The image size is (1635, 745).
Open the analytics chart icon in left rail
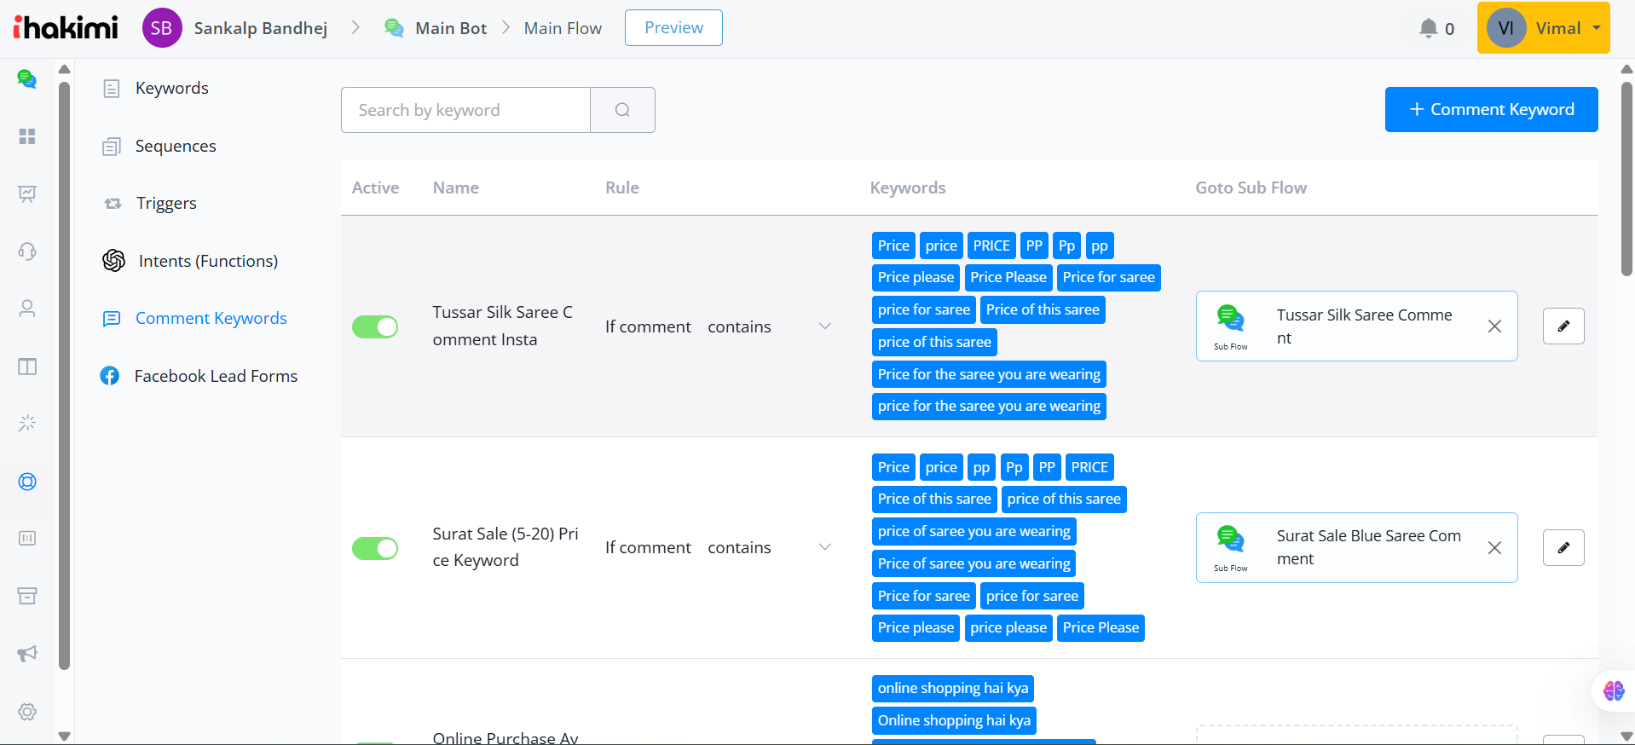pos(27,193)
